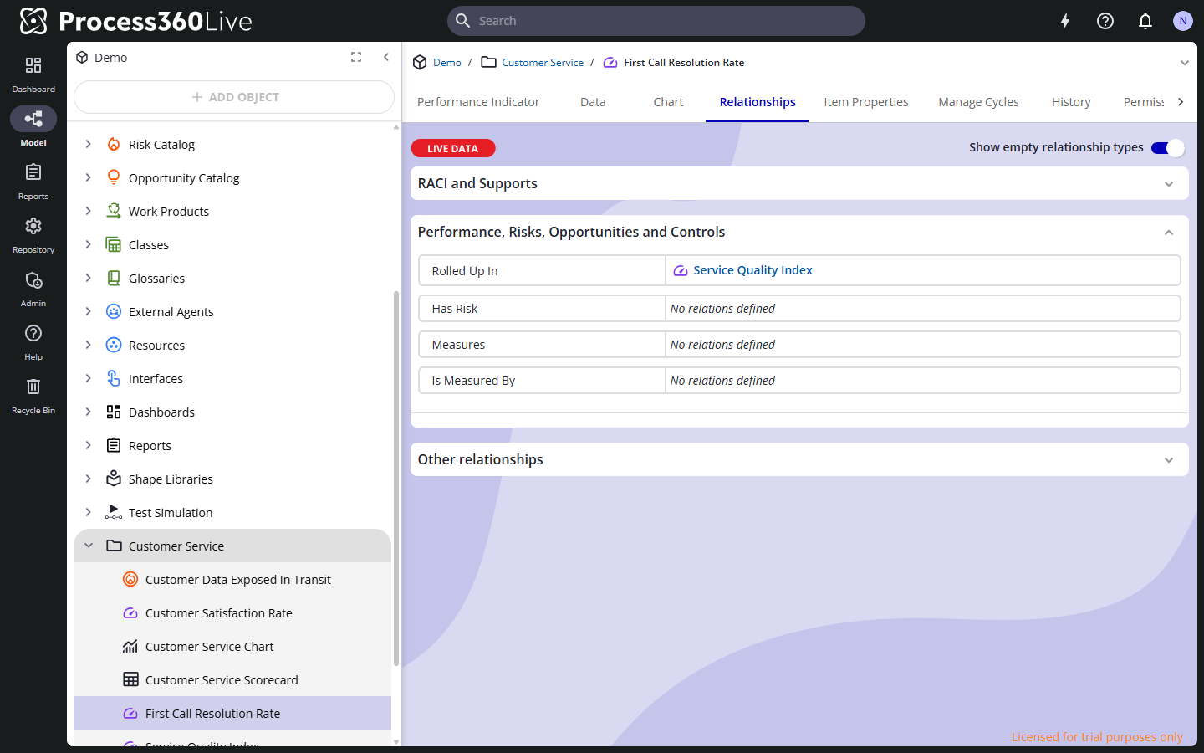Open the help question mark icon in header
Viewport: 1204px width, 753px height.
[1105, 21]
